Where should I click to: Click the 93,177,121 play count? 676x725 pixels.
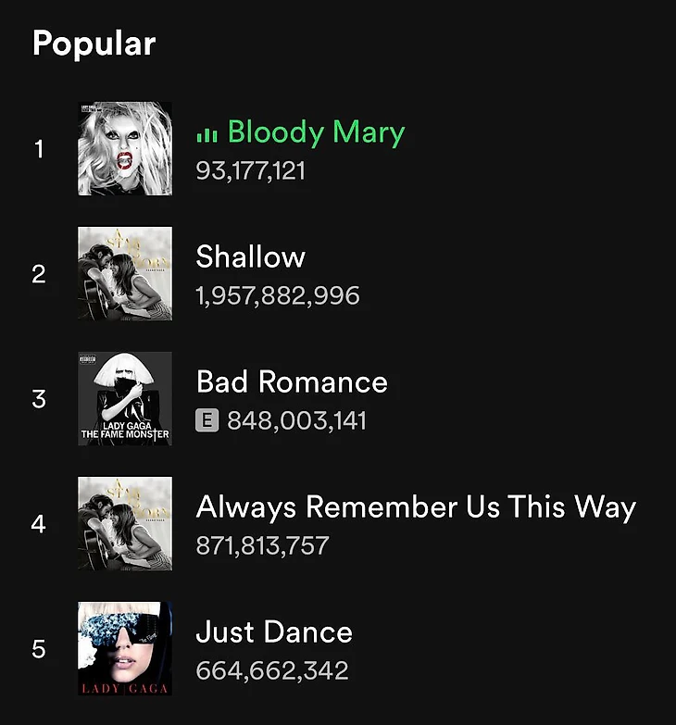pos(250,170)
